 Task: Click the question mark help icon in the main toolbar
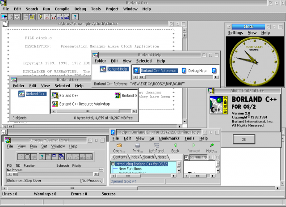pyautogui.click(x=75, y=17)
